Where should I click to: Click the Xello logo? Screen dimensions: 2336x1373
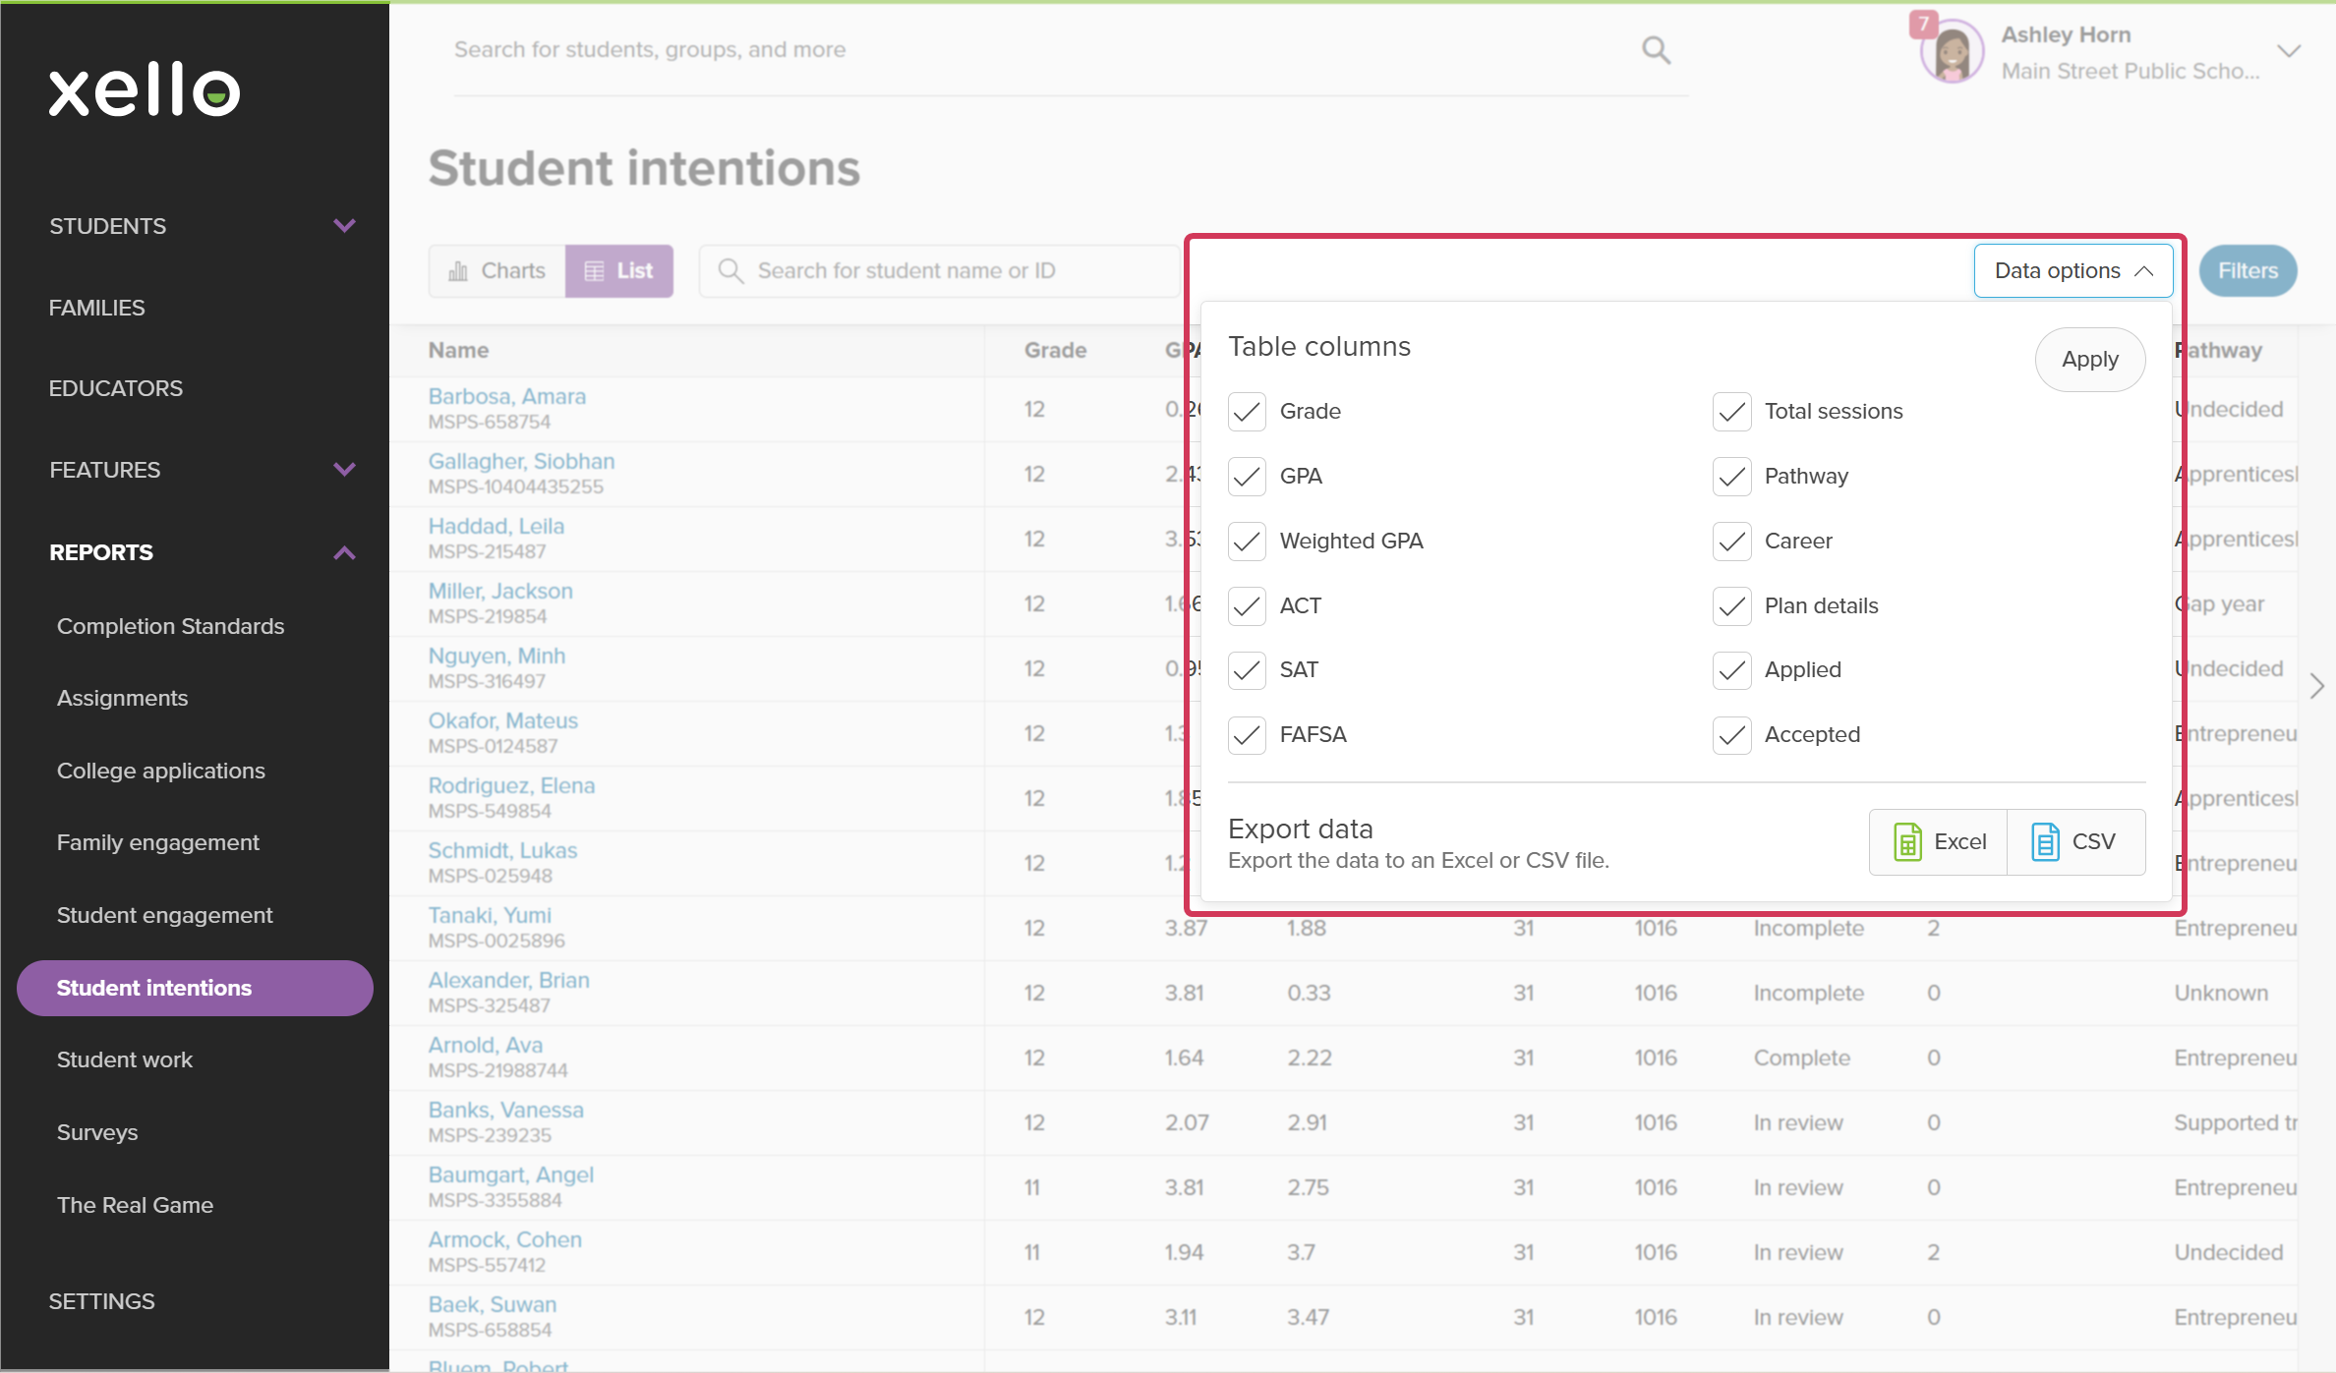[x=145, y=90]
